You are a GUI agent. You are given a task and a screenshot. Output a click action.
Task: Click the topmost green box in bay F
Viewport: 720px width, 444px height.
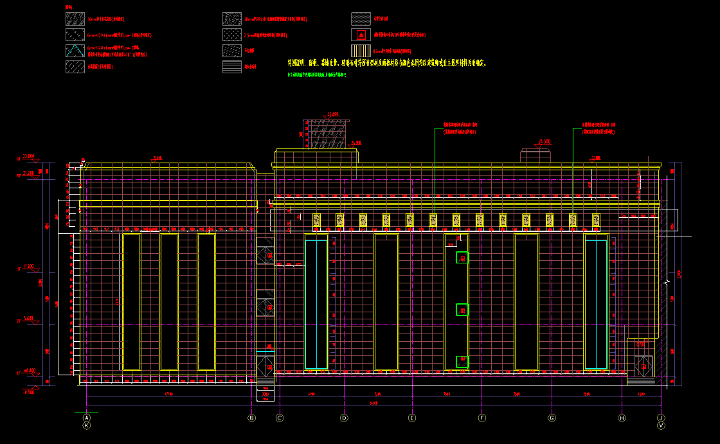tap(462, 258)
